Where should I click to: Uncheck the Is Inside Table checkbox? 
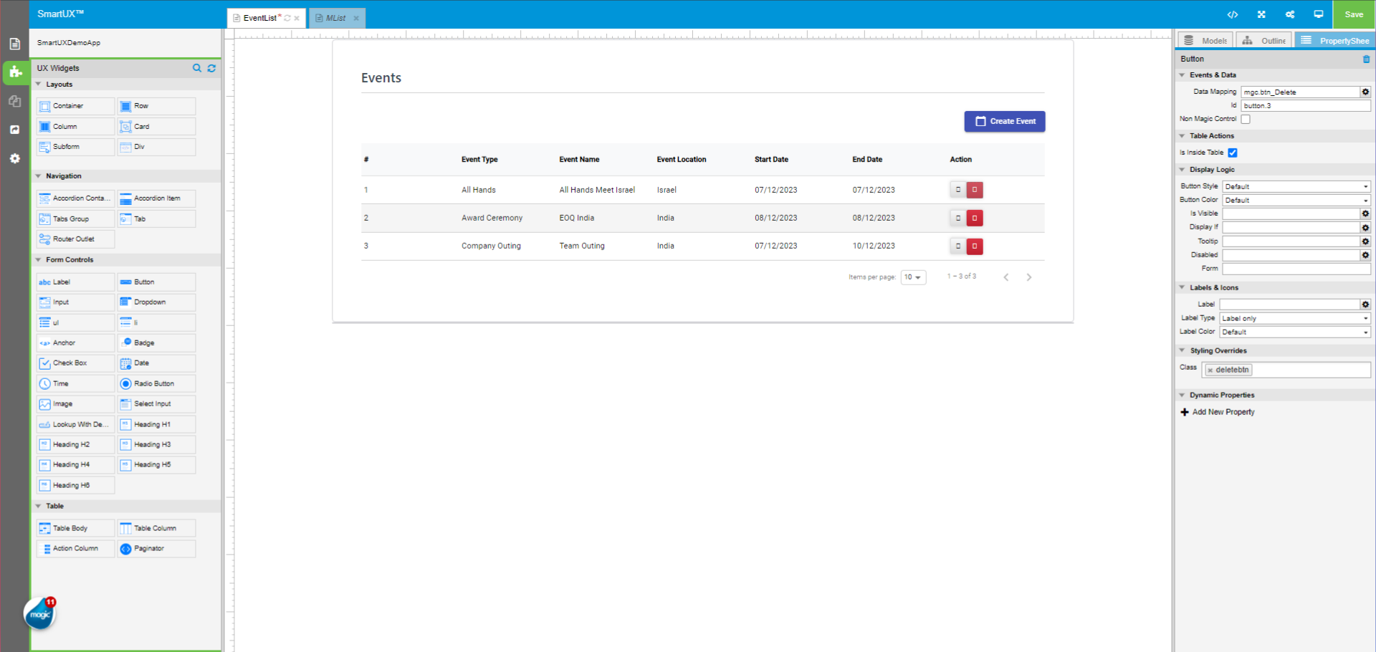[x=1233, y=153]
